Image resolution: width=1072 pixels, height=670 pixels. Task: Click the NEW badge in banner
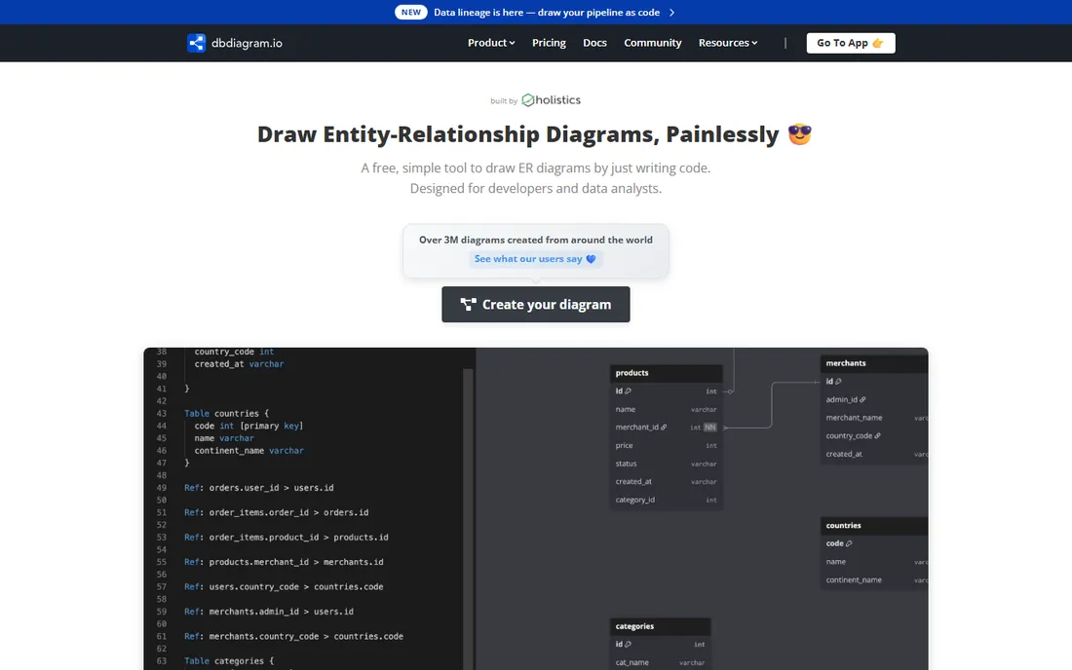411,13
